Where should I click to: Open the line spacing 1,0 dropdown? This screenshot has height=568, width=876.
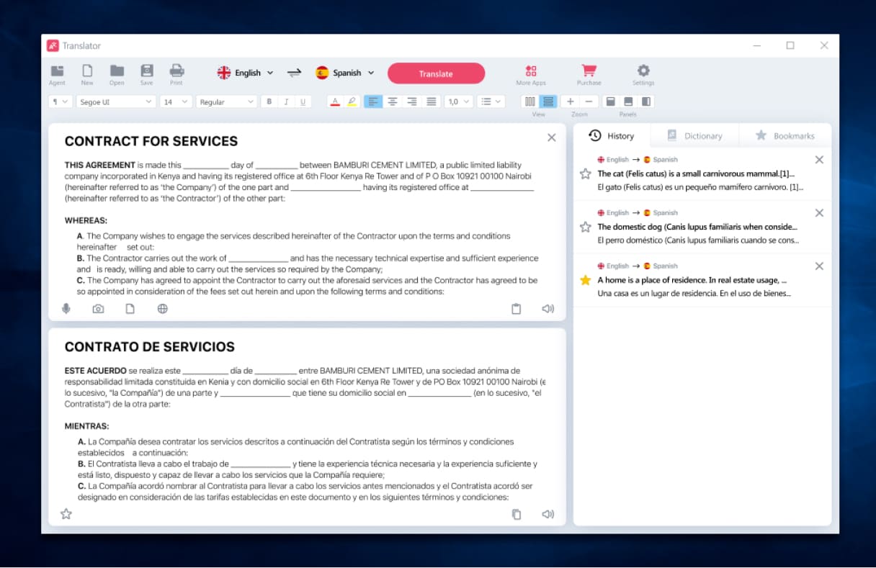point(458,102)
